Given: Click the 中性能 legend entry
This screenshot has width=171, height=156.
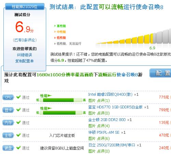Looking at the screenshot, I should (60, 32).
